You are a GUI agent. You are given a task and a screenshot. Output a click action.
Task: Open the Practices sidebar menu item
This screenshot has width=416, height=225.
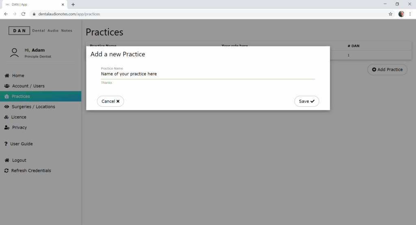21,96
